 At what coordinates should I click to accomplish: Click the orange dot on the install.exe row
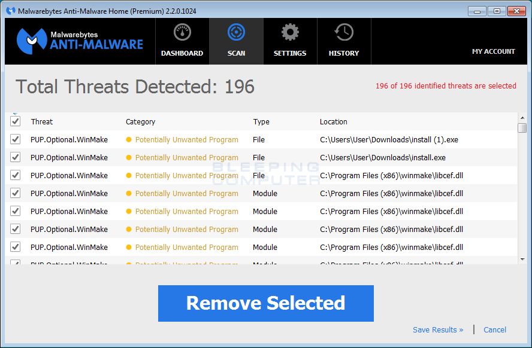pos(129,157)
